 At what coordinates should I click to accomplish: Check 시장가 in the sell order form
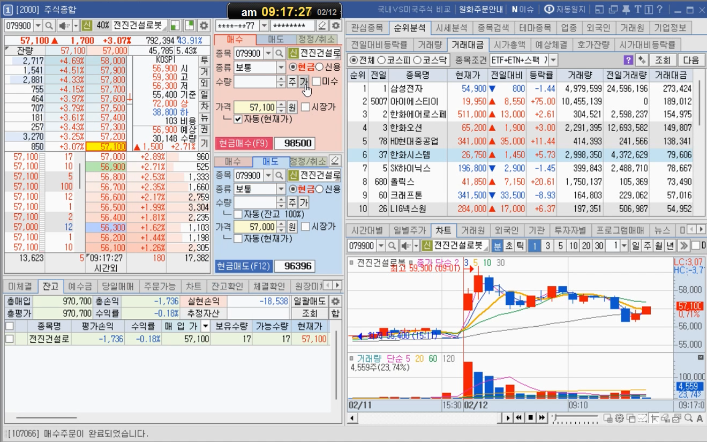point(305,227)
